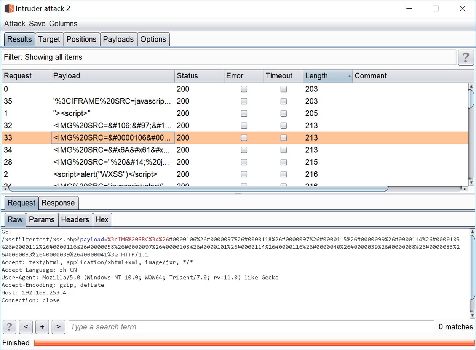Select the Raw view tab
476x350 pixels.
coord(15,220)
